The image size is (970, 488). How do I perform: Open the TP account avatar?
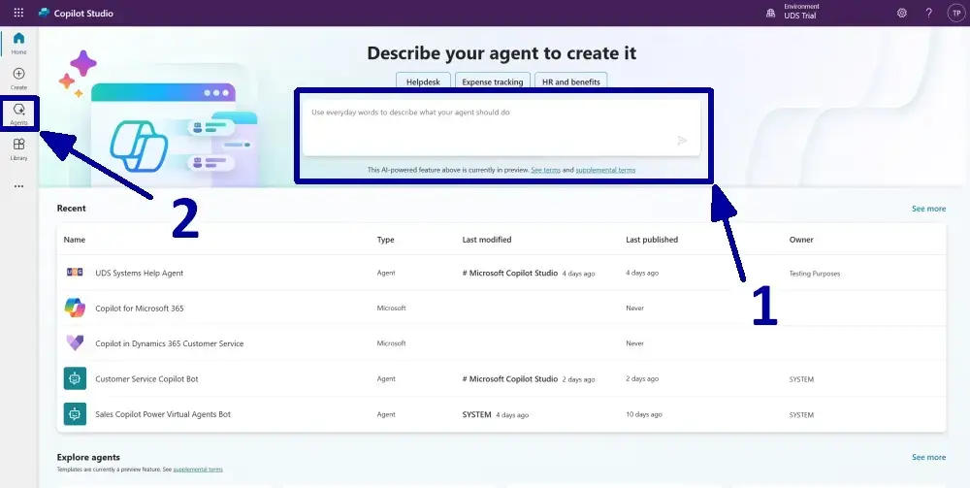tap(955, 13)
